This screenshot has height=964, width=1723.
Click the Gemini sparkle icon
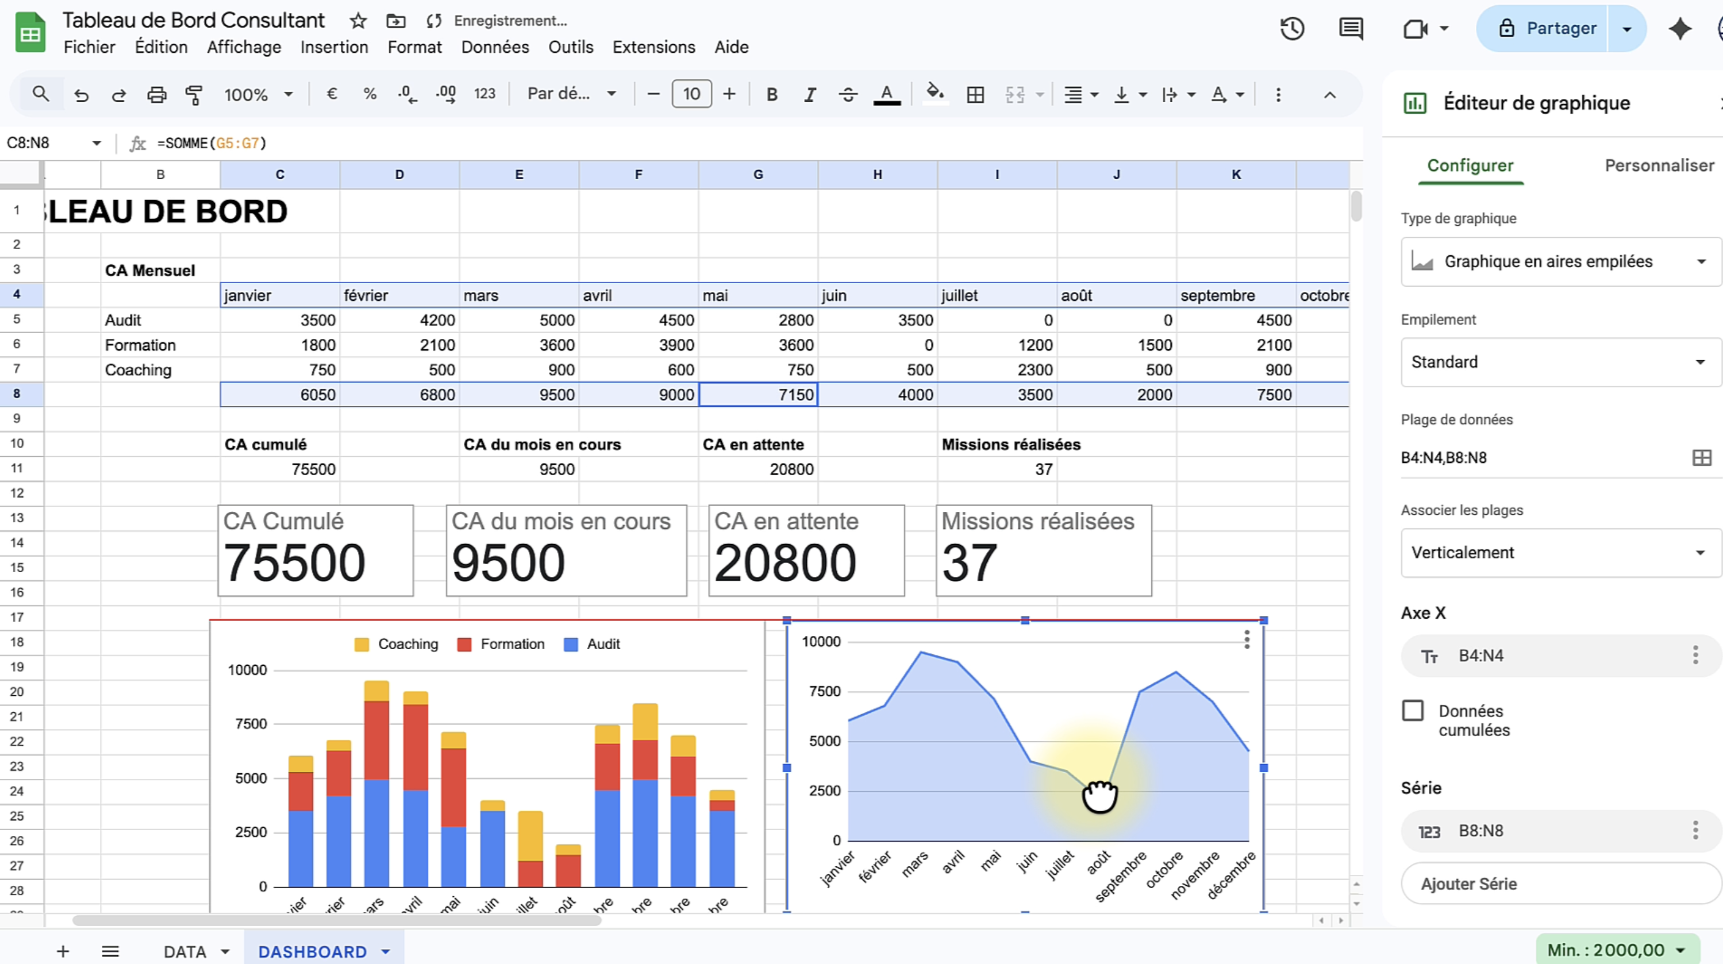click(x=1679, y=29)
